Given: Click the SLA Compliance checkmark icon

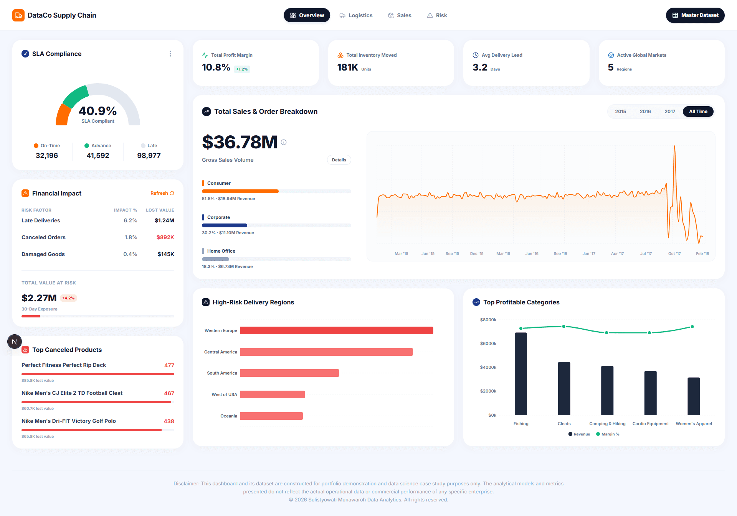Looking at the screenshot, I should [x=25, y=54].
